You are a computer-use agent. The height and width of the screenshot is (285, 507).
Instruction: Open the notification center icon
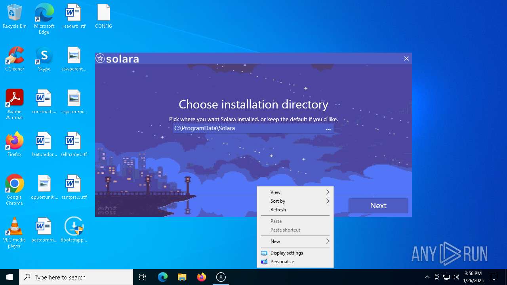(x=494, y=277)
